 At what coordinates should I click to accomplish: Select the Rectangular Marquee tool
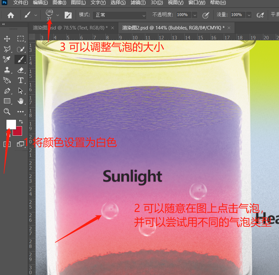tap(21, 38)
